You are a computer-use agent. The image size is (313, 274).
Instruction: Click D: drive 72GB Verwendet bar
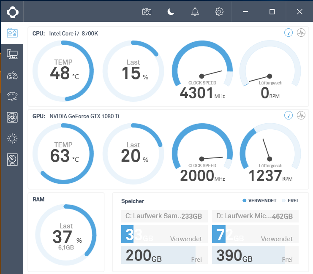(x=255, y=234)
